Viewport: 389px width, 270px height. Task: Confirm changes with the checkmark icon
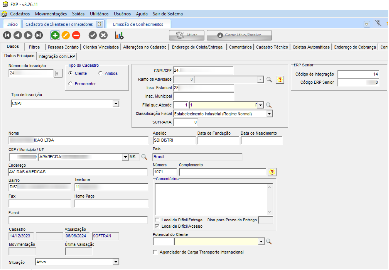pyautogui.click(x=93, y=35)
